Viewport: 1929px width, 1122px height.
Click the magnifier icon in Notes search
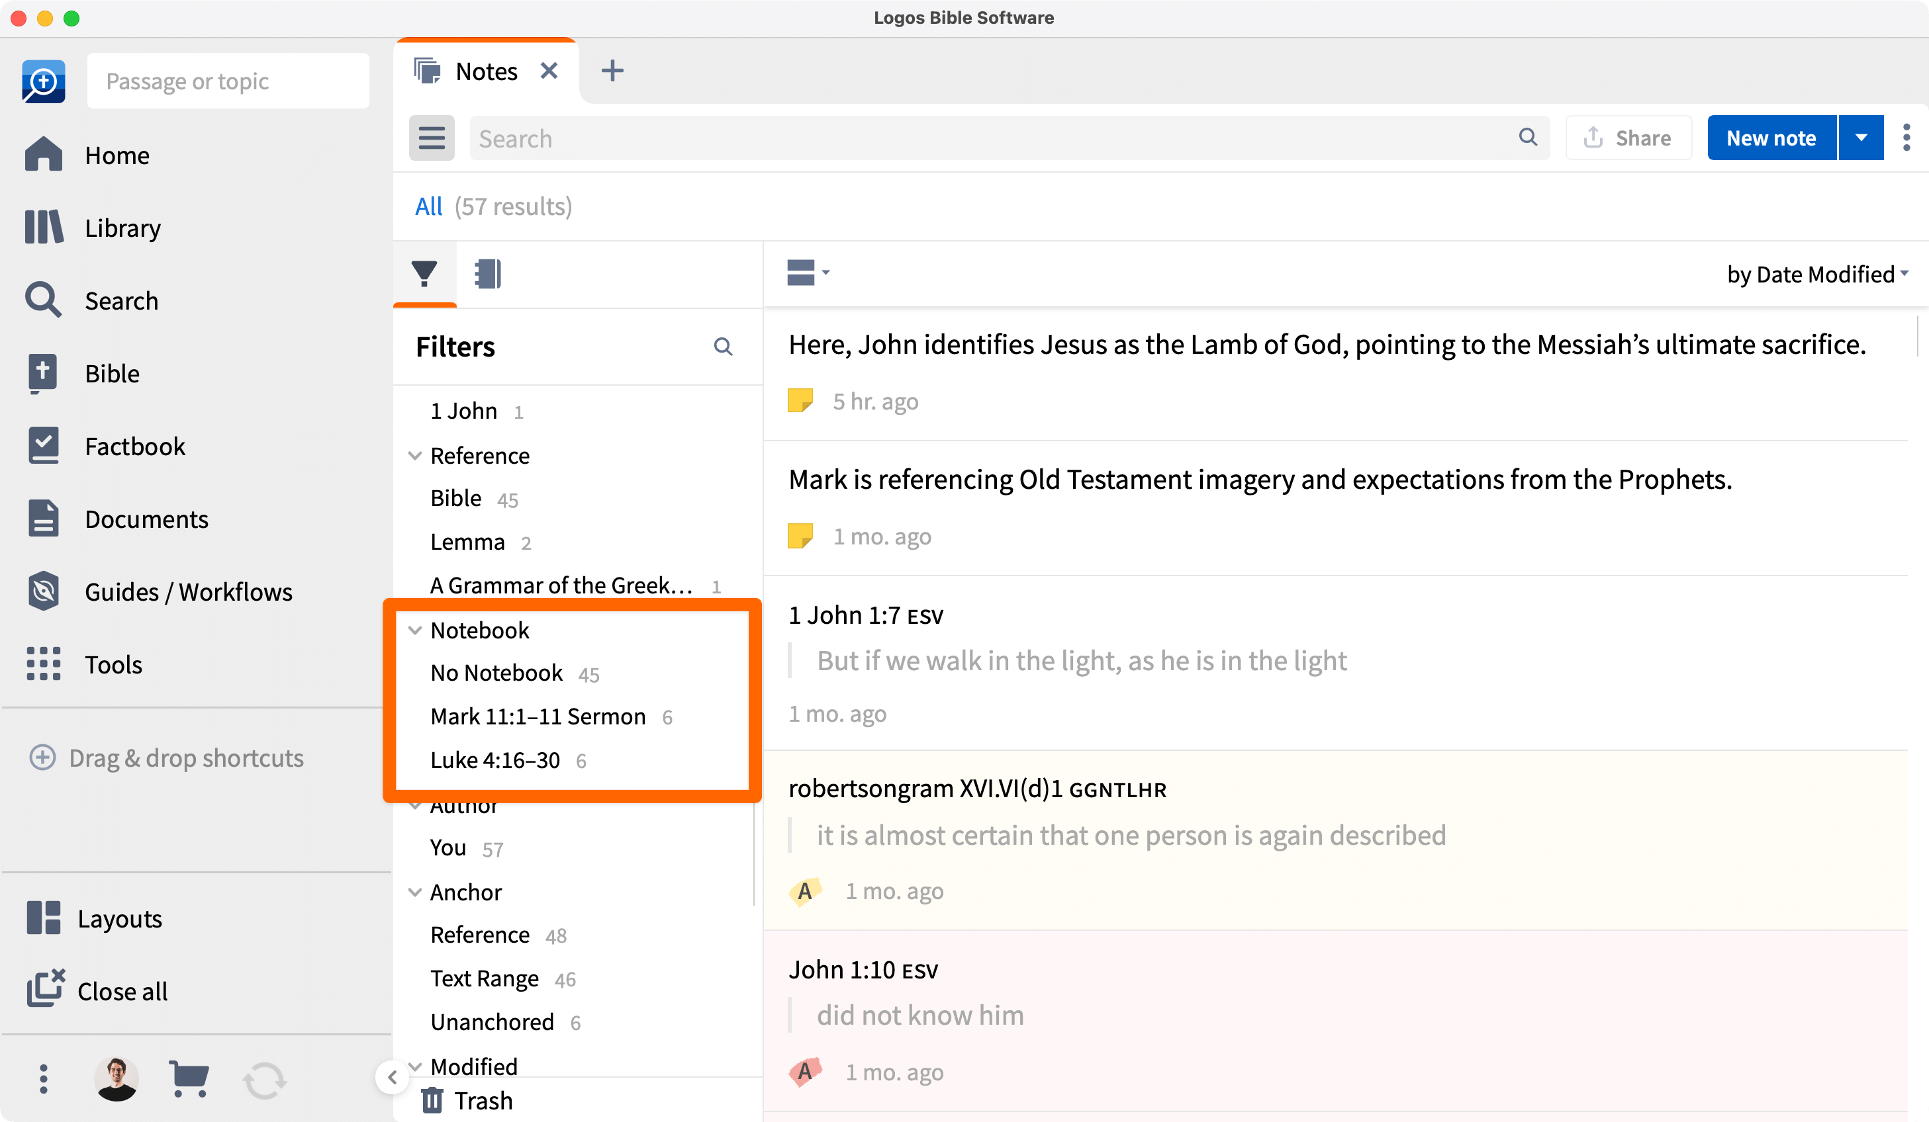pos(1527,137)
